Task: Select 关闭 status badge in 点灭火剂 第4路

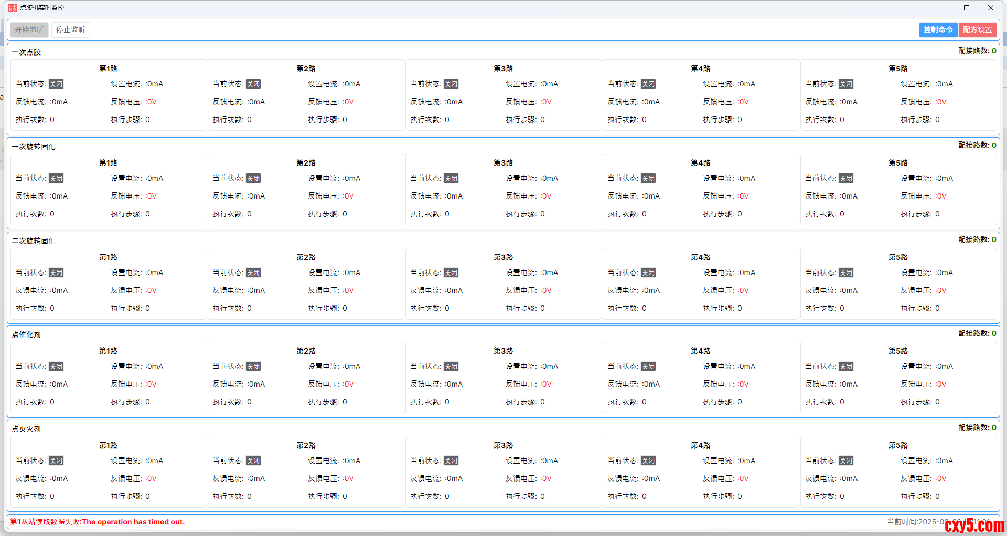Action: click(x=648, y=461)
